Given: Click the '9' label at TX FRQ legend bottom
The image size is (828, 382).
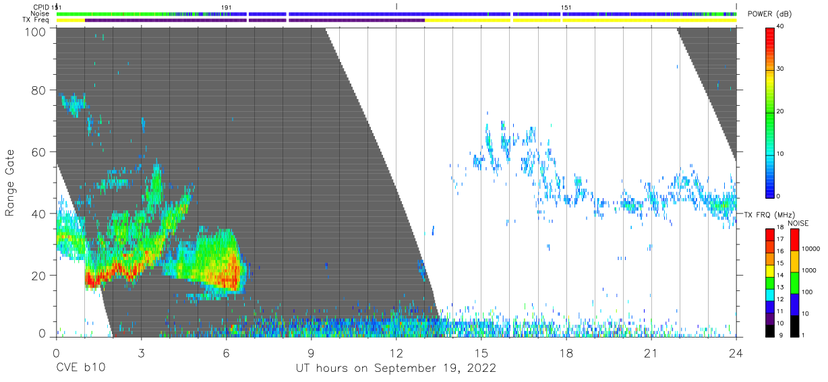Looking at the screenshot, I should click(x=781, y=335).
